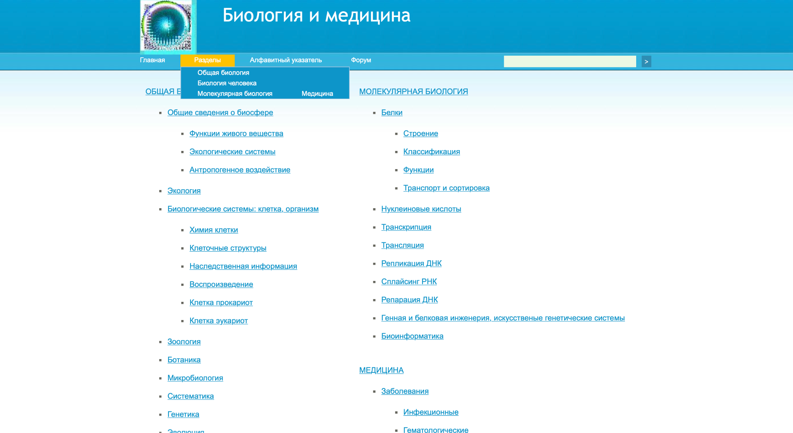Open Химия клетки link
Viewport: 793px width, 433px height.
click(214, 230)
